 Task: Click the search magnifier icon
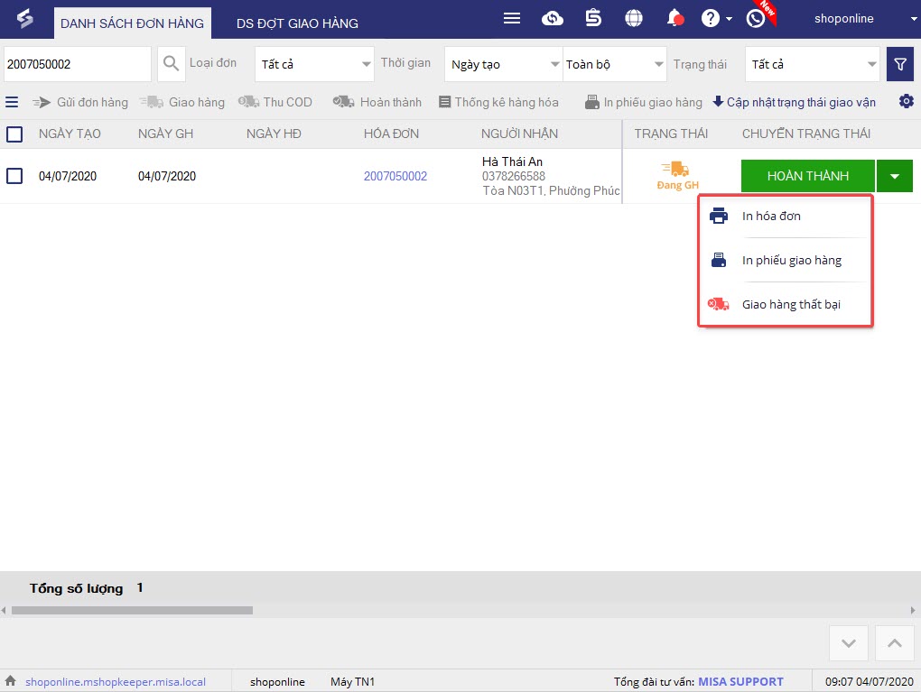coord(171,64)
